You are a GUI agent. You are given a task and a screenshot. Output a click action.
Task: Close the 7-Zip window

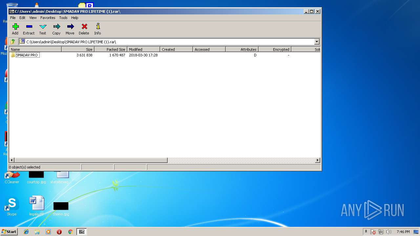pyautogui.click(x=317, y=11)
